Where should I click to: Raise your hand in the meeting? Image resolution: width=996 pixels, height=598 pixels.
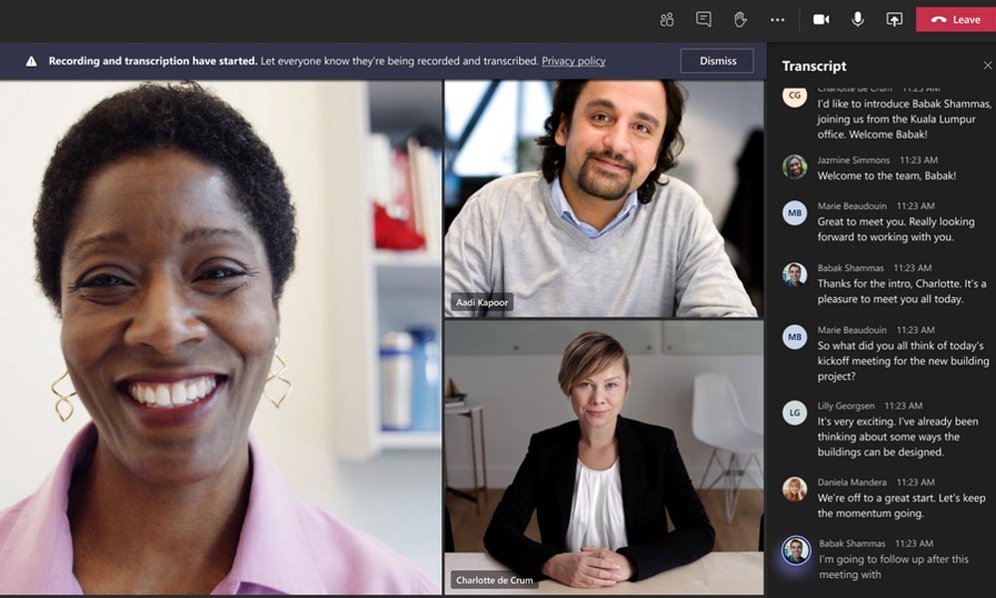coord(740,19)
